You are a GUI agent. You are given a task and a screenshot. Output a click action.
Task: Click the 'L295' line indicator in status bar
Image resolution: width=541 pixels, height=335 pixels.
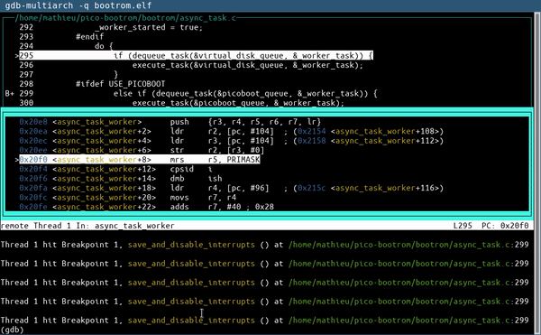point(463,226)
